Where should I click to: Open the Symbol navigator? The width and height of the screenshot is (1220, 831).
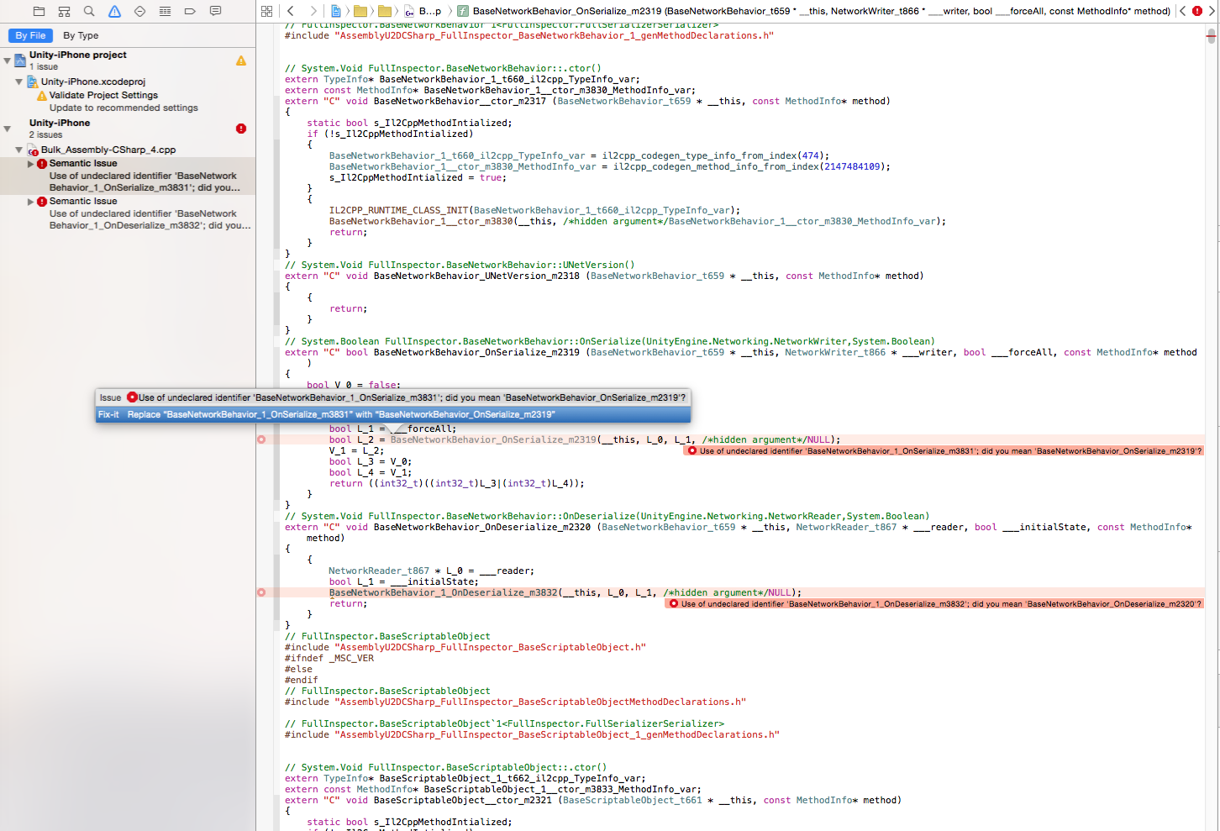(x=64, y=11)
